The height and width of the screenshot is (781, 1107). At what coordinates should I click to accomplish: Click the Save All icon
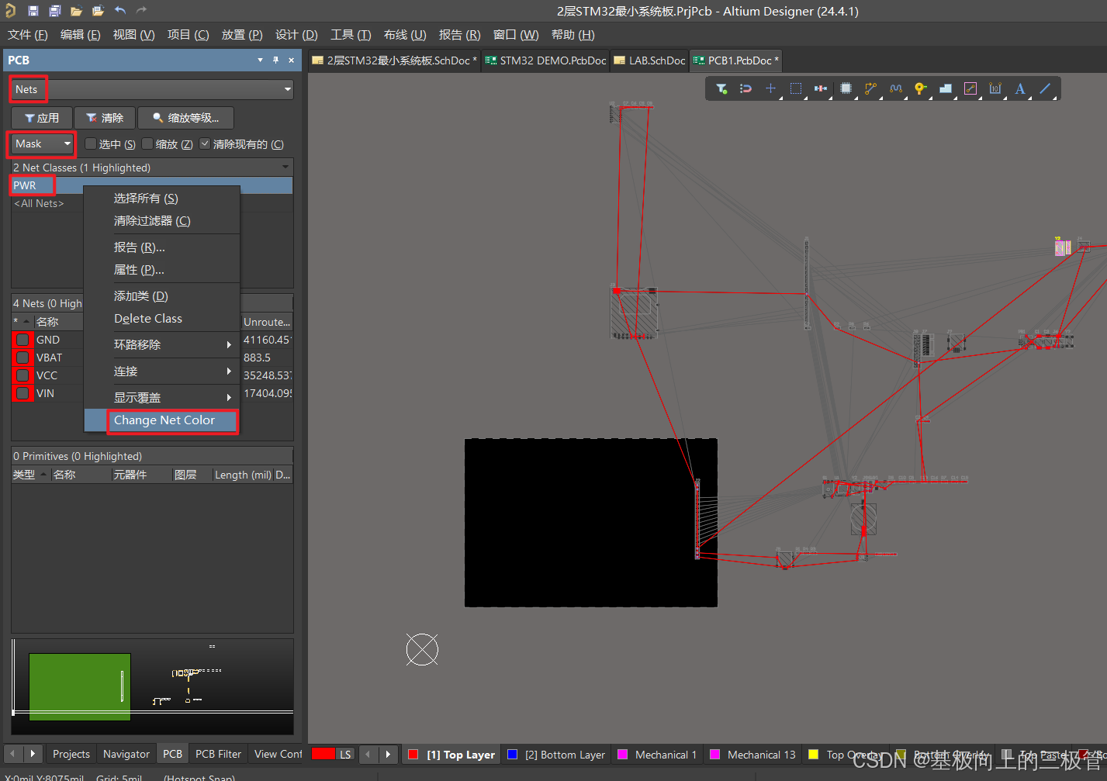click(55, 11)
